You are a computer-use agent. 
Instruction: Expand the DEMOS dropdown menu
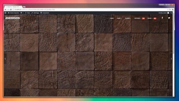coord(150,18)
